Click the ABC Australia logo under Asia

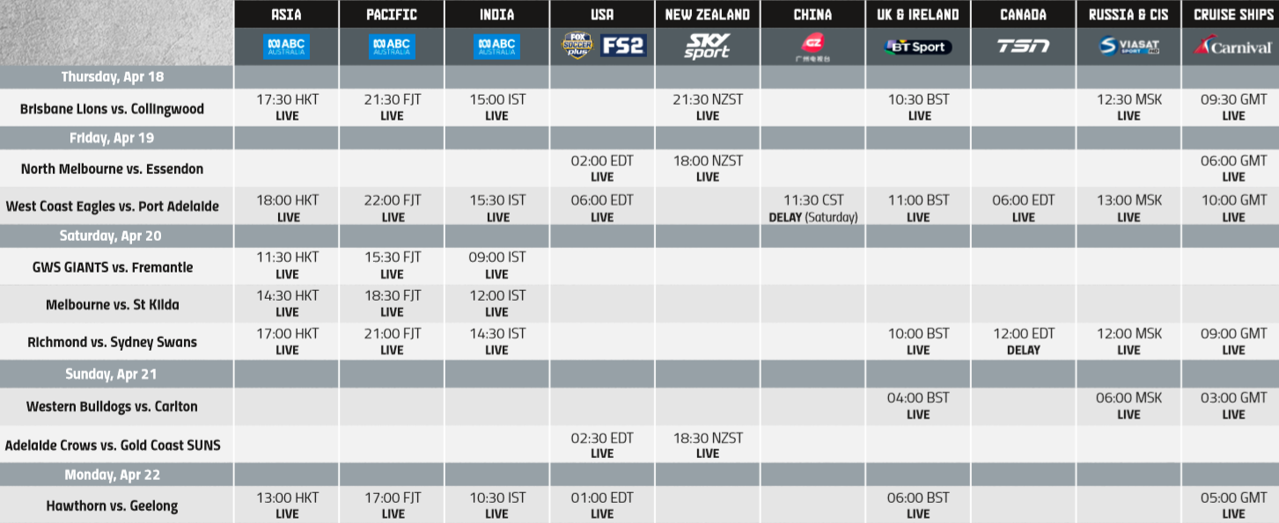[287, 47]
